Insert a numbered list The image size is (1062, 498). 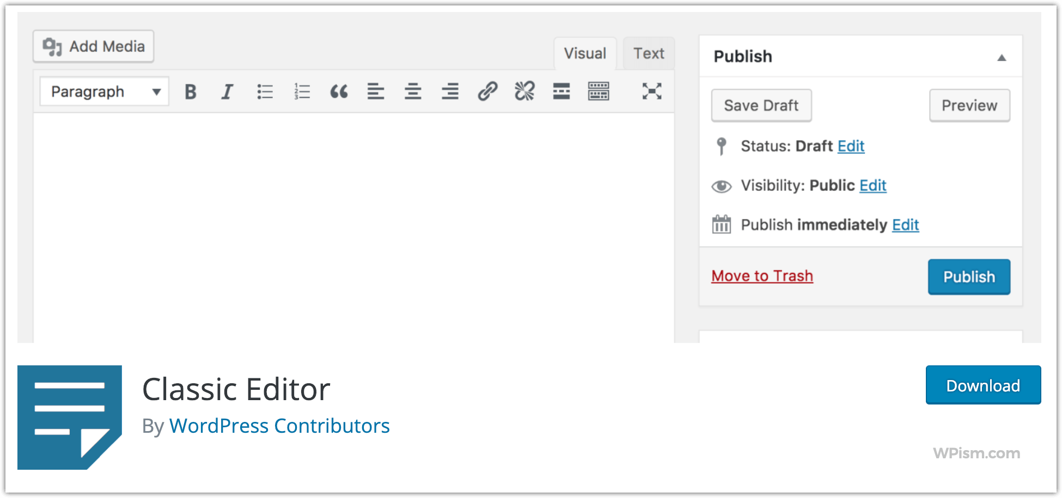tap(302, 91)
